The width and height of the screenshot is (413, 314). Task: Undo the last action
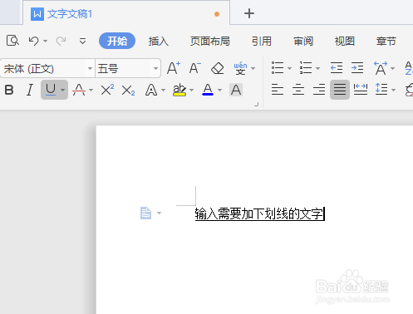coord(34,41)
